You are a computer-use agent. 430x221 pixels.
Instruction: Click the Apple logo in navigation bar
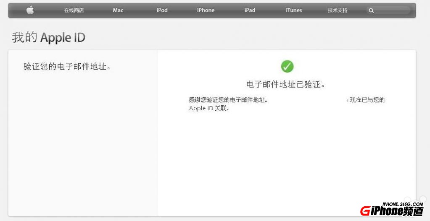pos(30,10)
